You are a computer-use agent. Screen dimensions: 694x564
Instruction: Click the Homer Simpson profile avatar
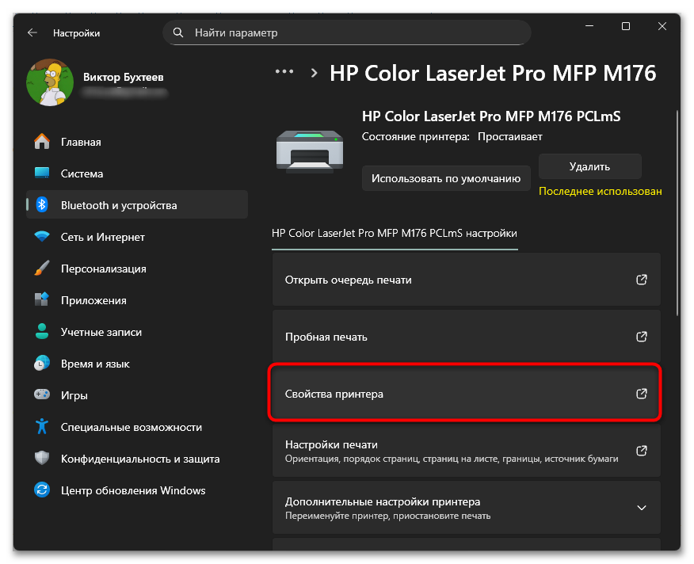tap(50, 82)
